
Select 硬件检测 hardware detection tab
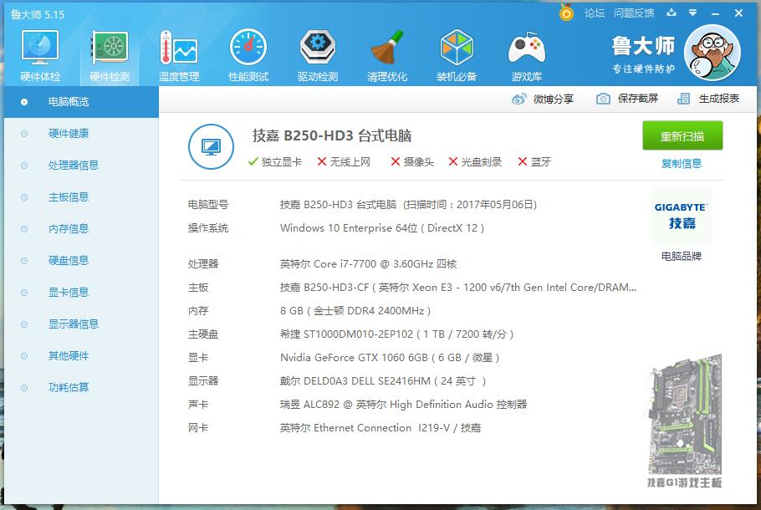point(110,55)
